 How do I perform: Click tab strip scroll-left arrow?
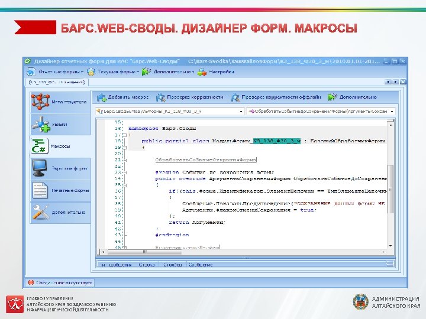[x=388, y=82]
